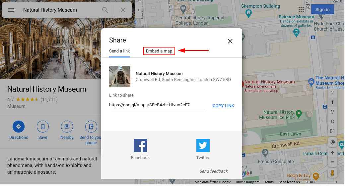Click the museum thumbnail in Share dialog
This screenshot has width=345, height=186.
pyautogui.click(x=120, y=76)
